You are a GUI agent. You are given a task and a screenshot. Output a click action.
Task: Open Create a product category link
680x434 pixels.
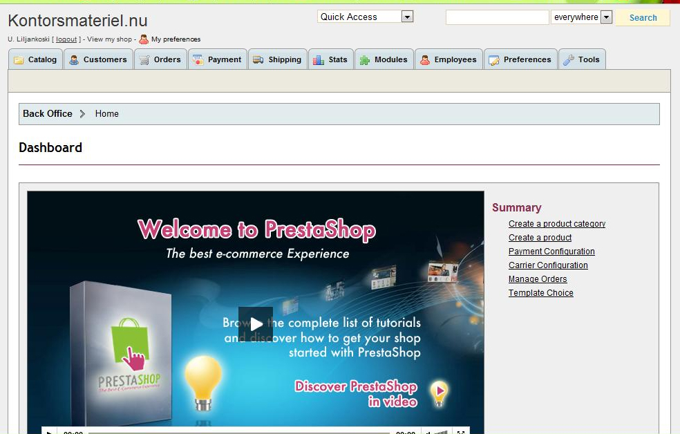[557, 224]
